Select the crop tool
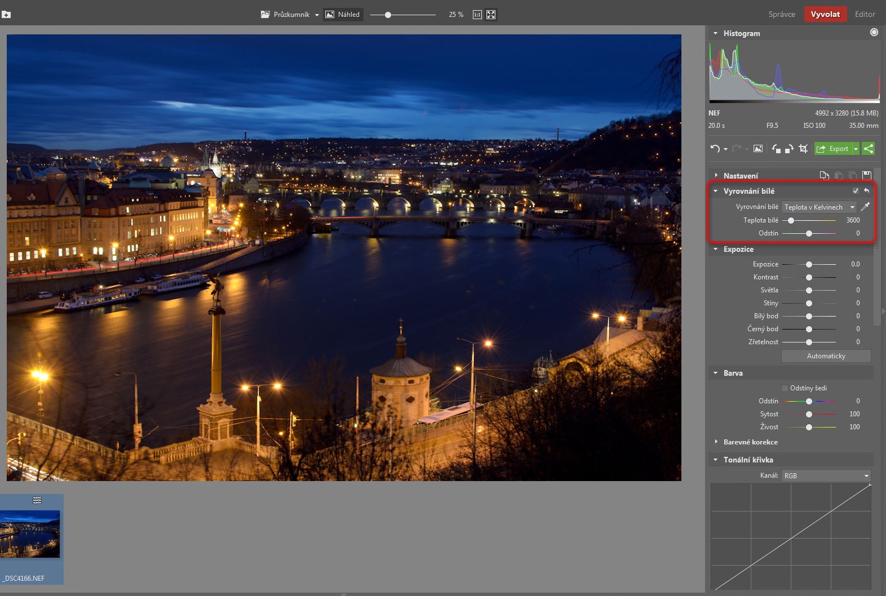 coord(803,149)
